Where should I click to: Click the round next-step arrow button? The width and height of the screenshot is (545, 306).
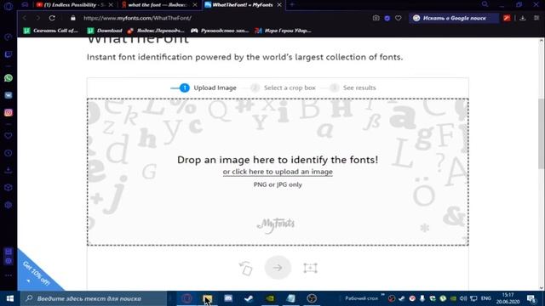tap(278, 268)
